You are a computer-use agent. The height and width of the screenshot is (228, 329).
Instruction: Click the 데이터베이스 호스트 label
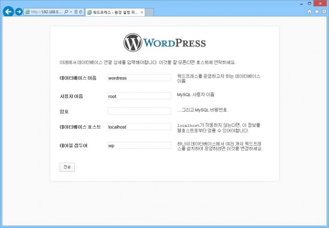80,127
